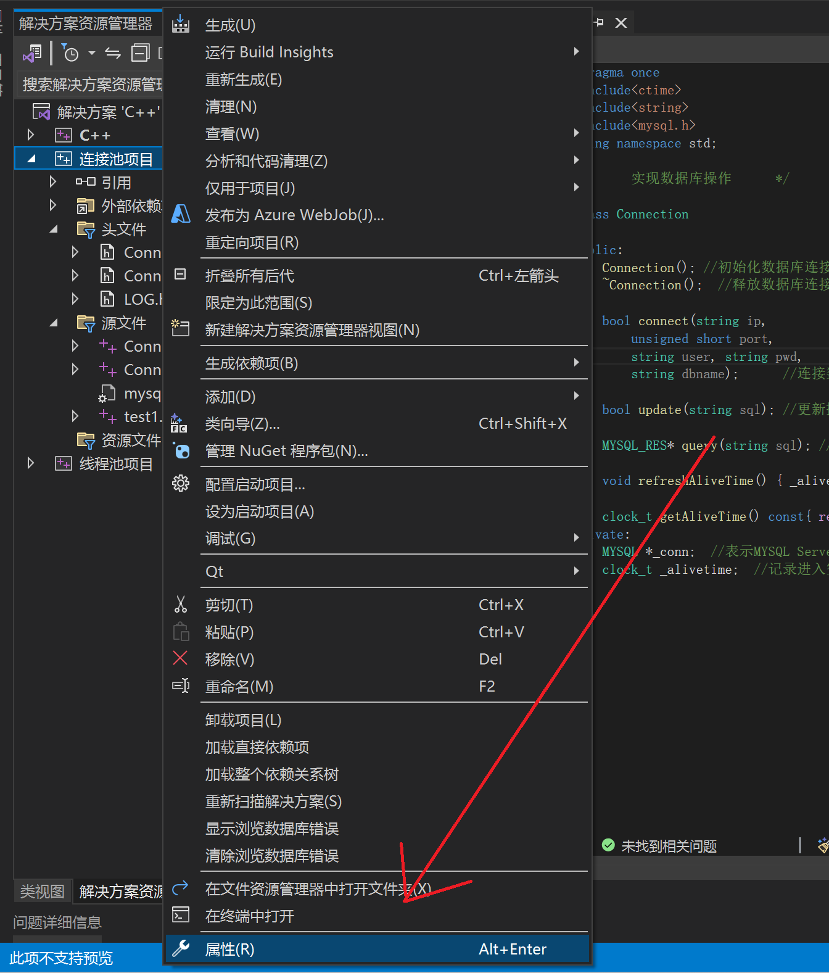
Task: Click the Rename icon in the menu
Action: [x=180, y=685]
